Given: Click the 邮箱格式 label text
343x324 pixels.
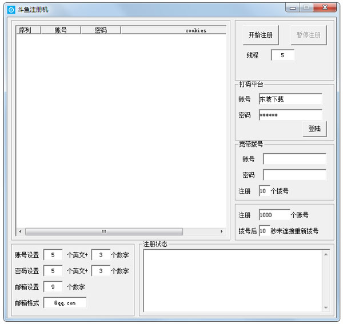Looking at the screenshot, I should click(x=27, y=303).
